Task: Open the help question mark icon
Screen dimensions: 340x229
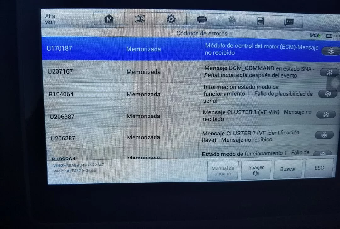Action: [232, 20]
